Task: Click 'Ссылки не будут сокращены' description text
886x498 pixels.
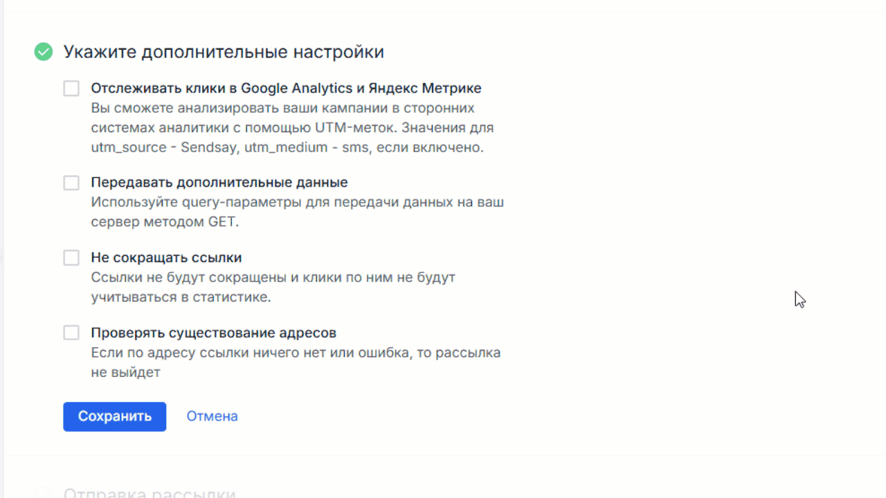Action: point(273,277)
